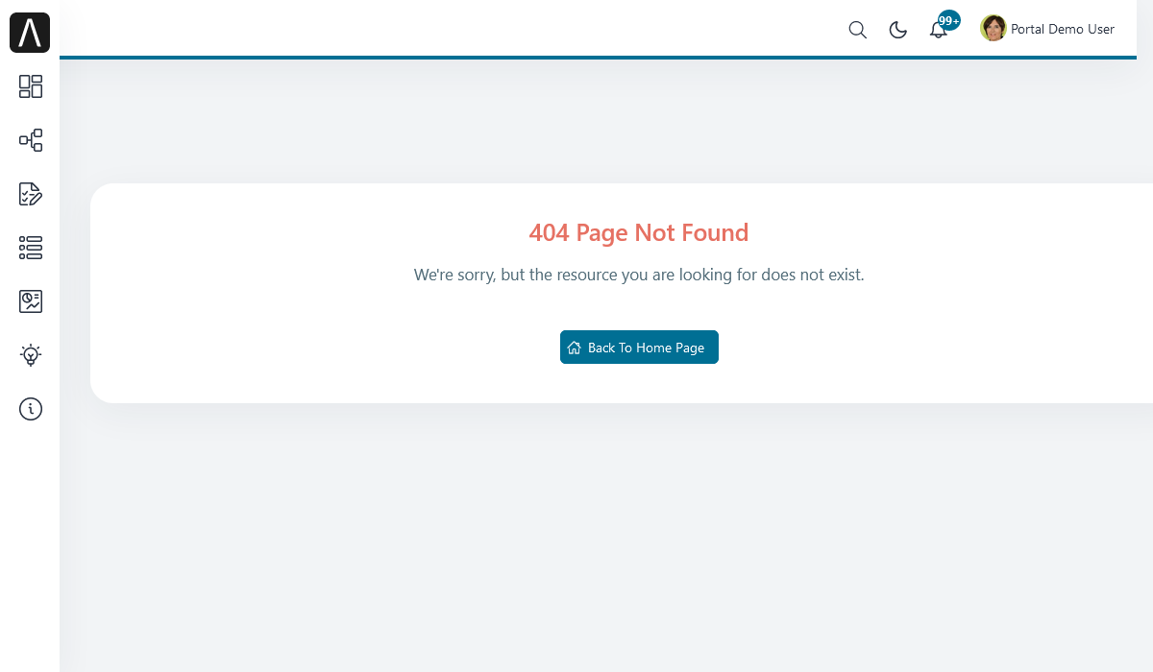Click the sorry resource does not exist message
1153x672 pixels.
(x=639, y=275)
